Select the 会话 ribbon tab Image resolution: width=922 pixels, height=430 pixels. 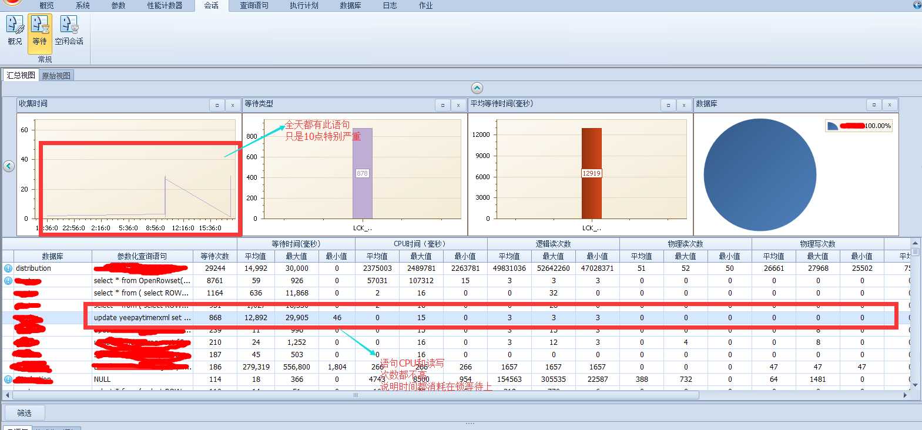coord(212,5)
